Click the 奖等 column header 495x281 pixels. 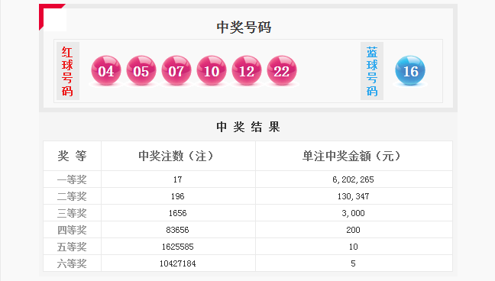click(x=72, y=156)
